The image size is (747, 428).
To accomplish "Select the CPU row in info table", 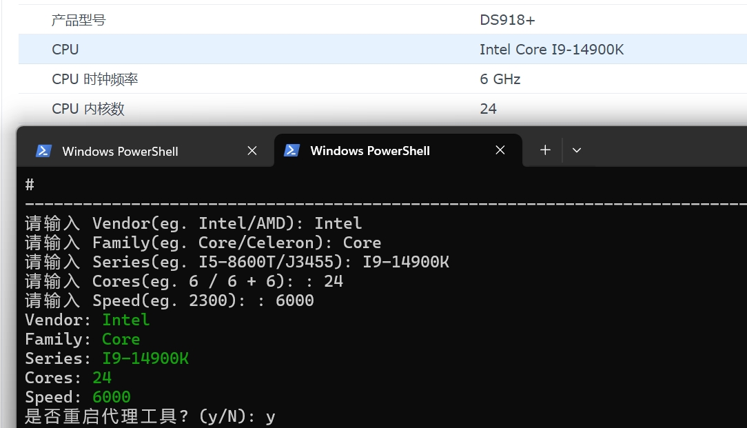I will (382, 49).
